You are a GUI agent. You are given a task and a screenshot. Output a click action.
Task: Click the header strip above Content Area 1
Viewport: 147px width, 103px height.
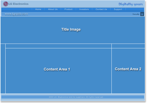(x=58, y=46)
